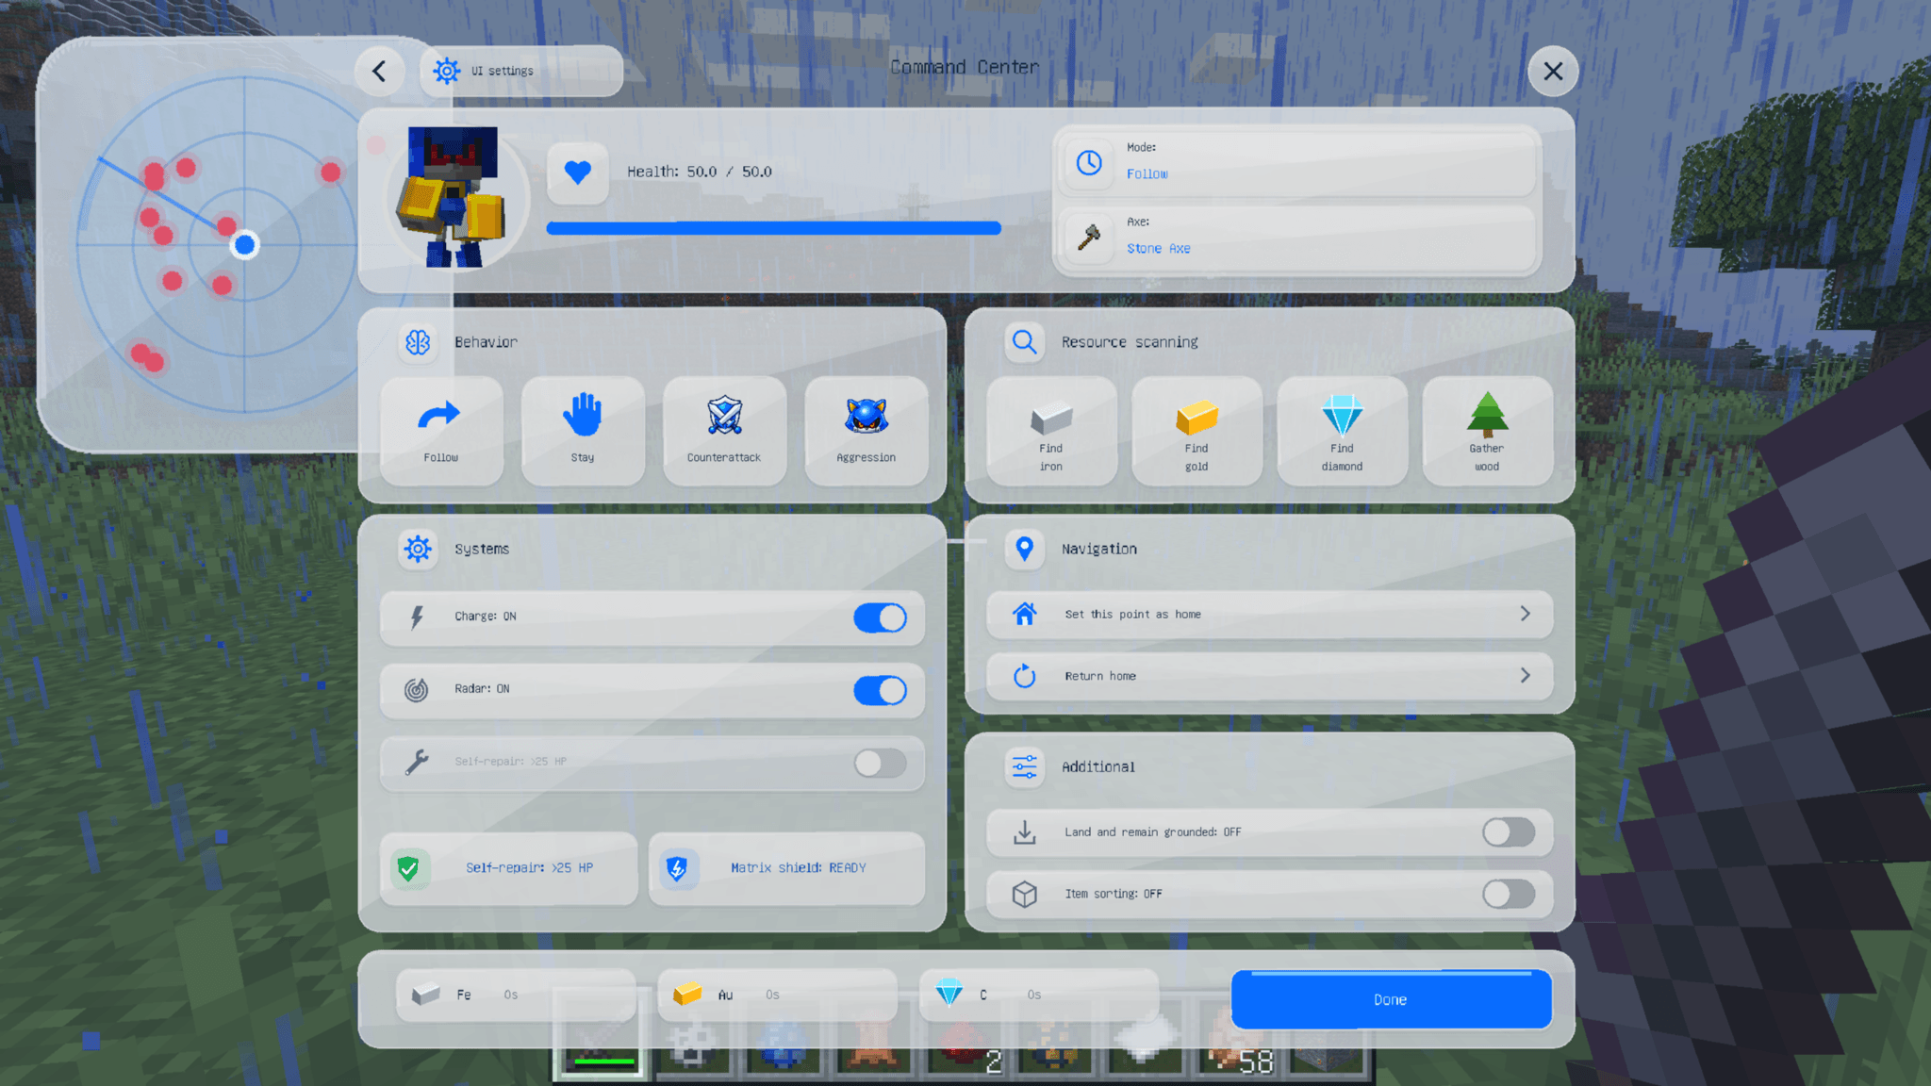1931x1086 pixels.
Task: Toggle the Charge switch off
Action: tap(880, 617)
